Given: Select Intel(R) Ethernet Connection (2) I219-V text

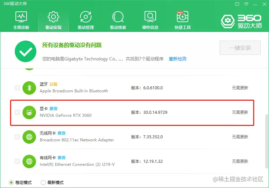Looking at the screenshot, I should click(77, 164).
